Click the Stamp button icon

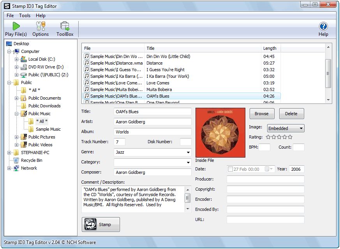90,224
